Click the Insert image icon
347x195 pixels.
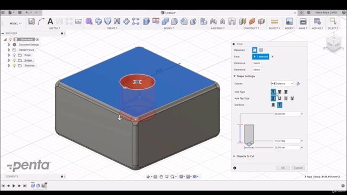click(x=290, y=22)
